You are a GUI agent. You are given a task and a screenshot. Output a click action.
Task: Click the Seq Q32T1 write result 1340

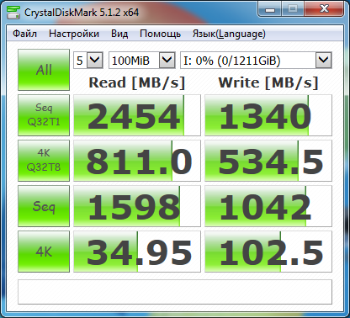pos(268,115)
